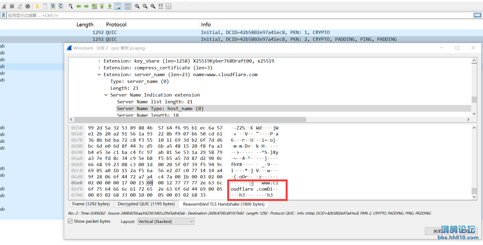Select 'Server Name length: 18' row

tap(148, 115)
